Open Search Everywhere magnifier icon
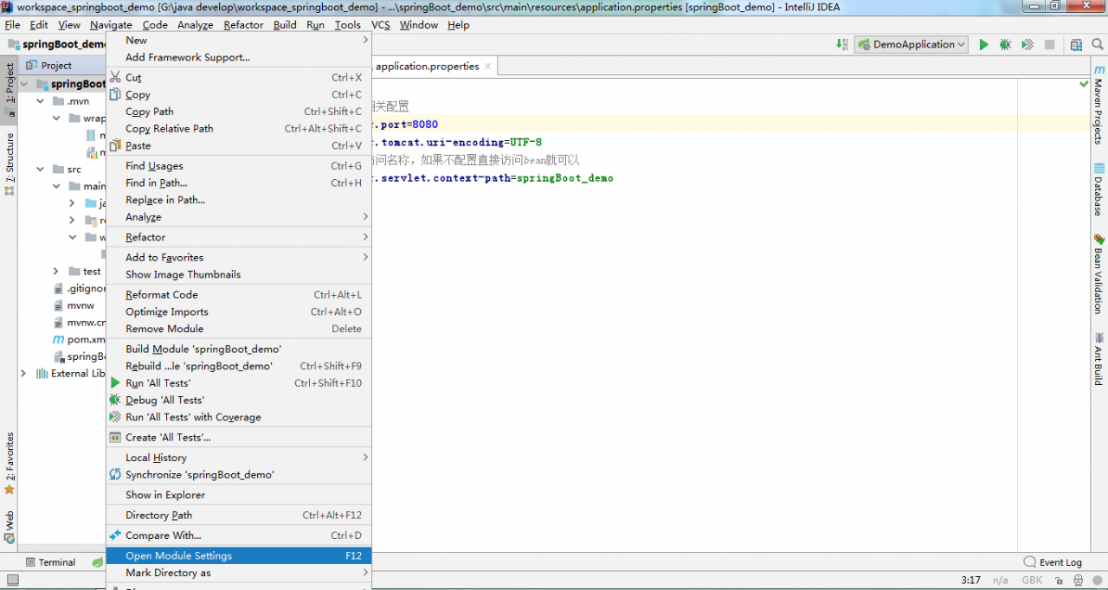 (1098, 44)
